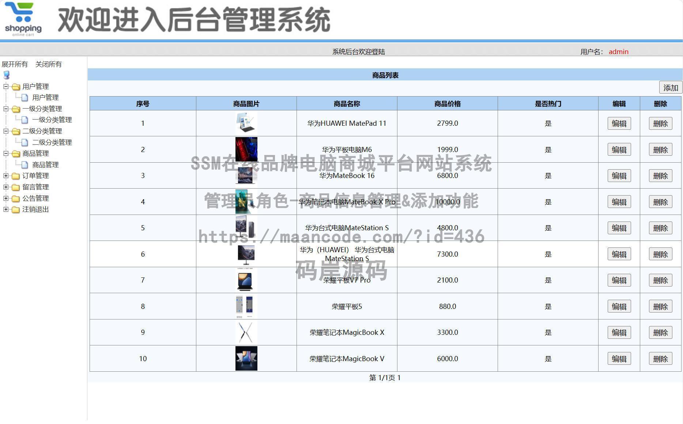Delete product 华为HUAWEI MatePad 11
Image resolution: width=683 pixels, height=424 pixels.
(660, 124)
